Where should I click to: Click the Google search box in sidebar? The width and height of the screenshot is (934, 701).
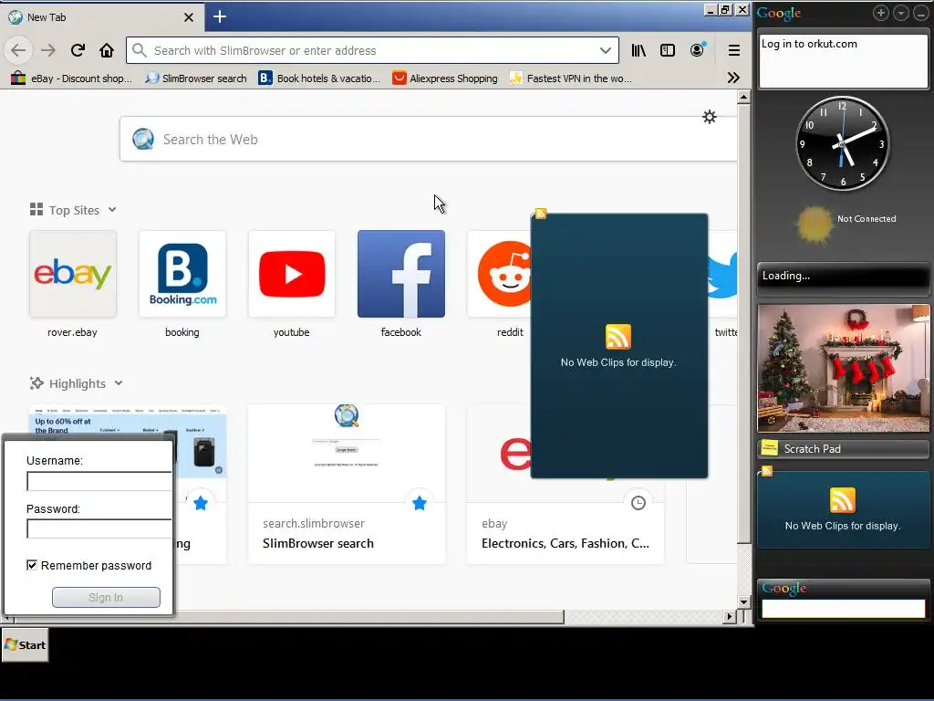point(843,609)
